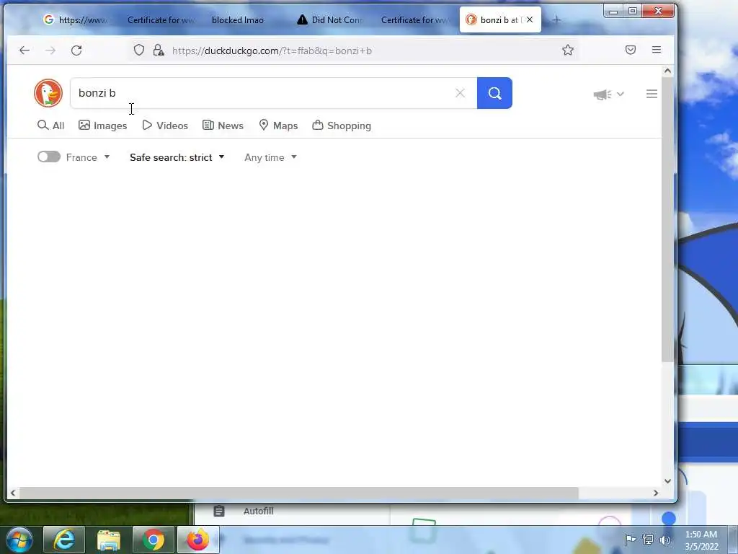
Task: Switch to News results
Action: (x=223, y=126)
